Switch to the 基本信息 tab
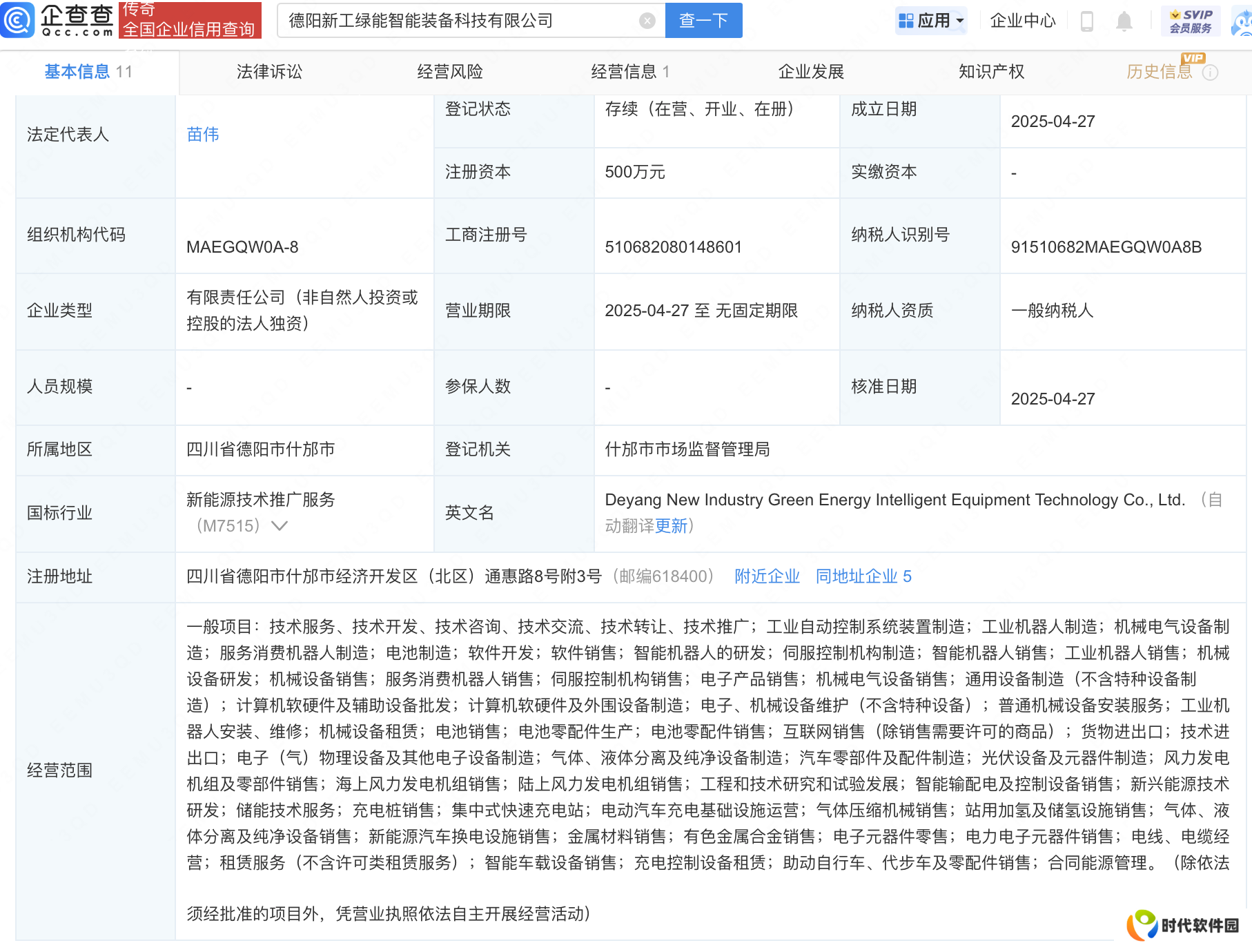 tap(88, 72)
